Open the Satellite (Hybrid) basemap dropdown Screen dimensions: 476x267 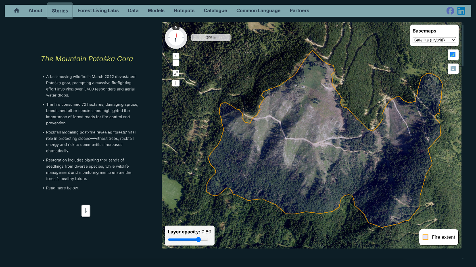pyautogui.click(x=434, y=40)
